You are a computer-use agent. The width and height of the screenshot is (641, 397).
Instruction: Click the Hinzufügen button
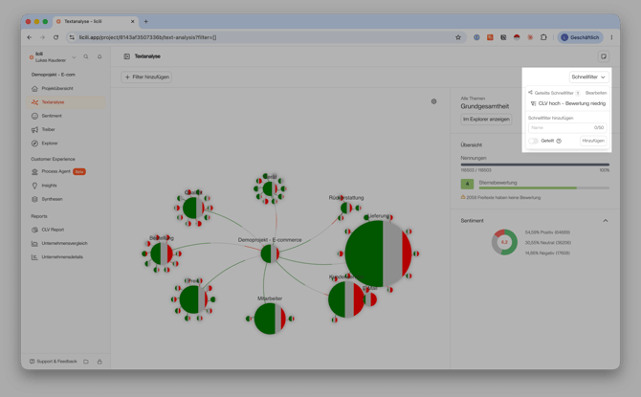click(x=593, y=141)
